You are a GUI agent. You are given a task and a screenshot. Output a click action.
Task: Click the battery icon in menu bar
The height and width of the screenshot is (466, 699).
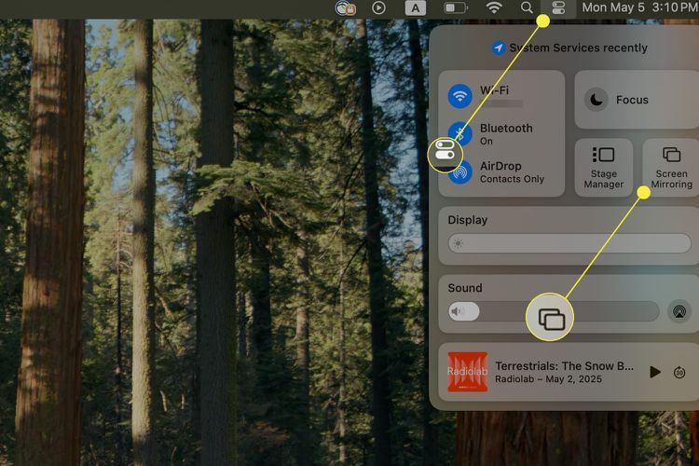coord(455,7)
